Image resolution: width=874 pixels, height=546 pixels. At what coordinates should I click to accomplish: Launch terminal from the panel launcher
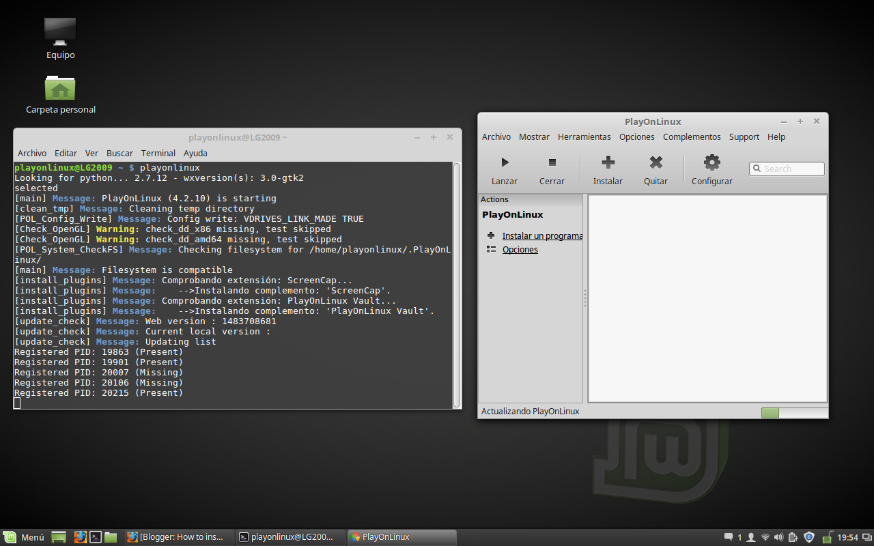96,537
